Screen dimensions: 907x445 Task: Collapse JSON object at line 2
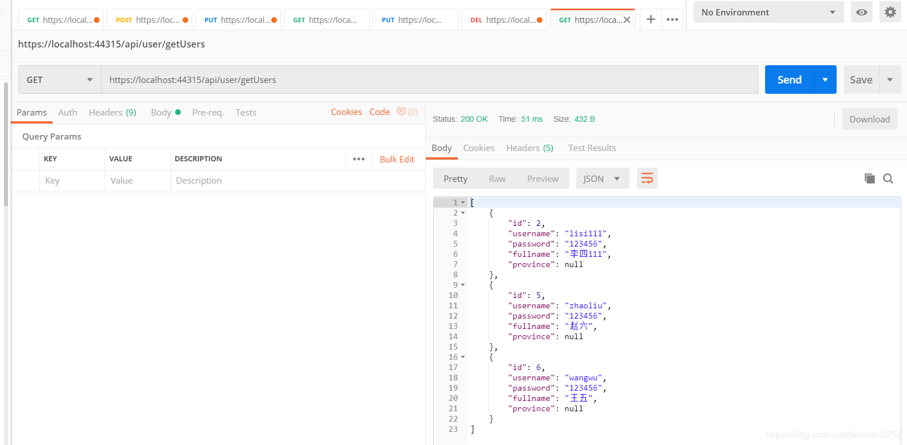click(x=463, y=213)
